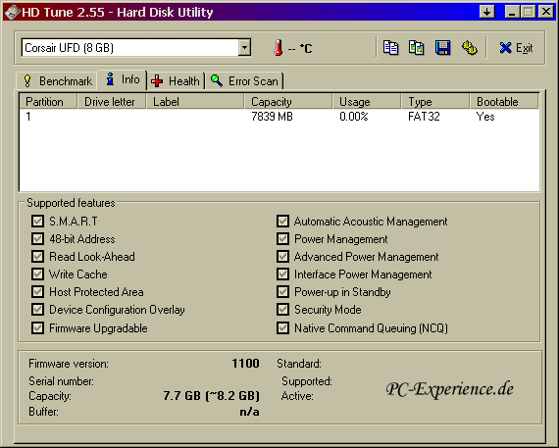
Task: Select partition row 1
Action: pyautogui.click(x=279, y=117)
